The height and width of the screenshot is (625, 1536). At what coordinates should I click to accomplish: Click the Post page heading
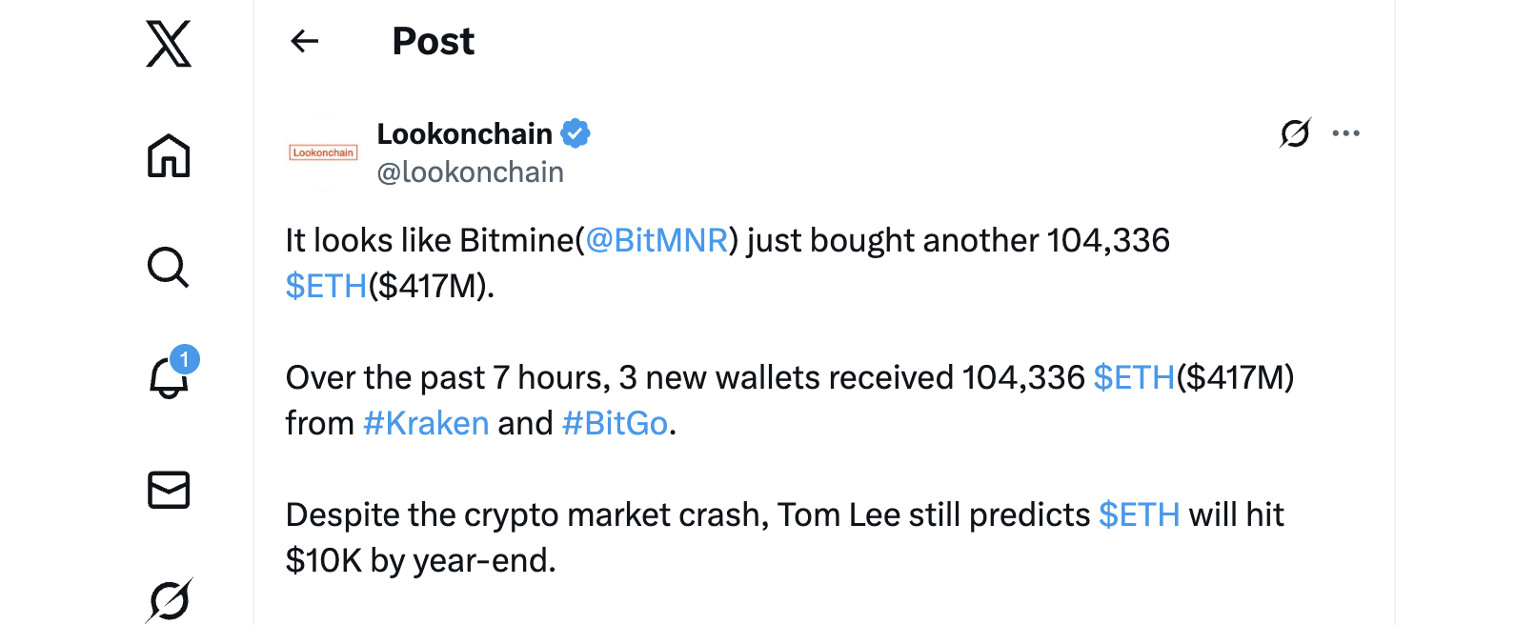433,42
